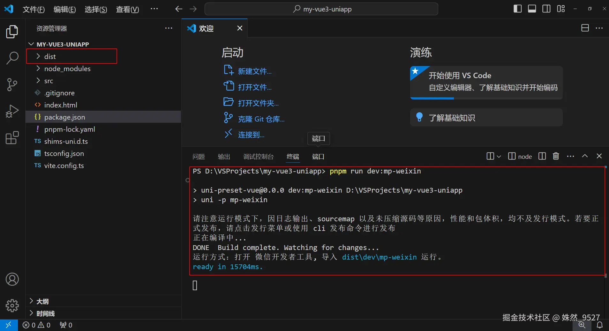Click the 克隆 Git 仓库... link
This screenshot has width=609, height=331.
[x=261, y=119]
